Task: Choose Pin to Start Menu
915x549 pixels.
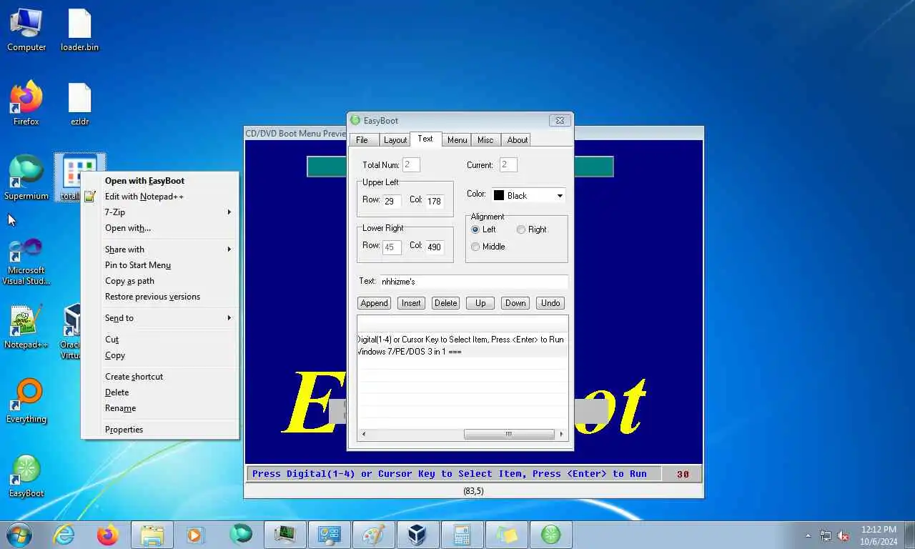Action: coord(160,265)
